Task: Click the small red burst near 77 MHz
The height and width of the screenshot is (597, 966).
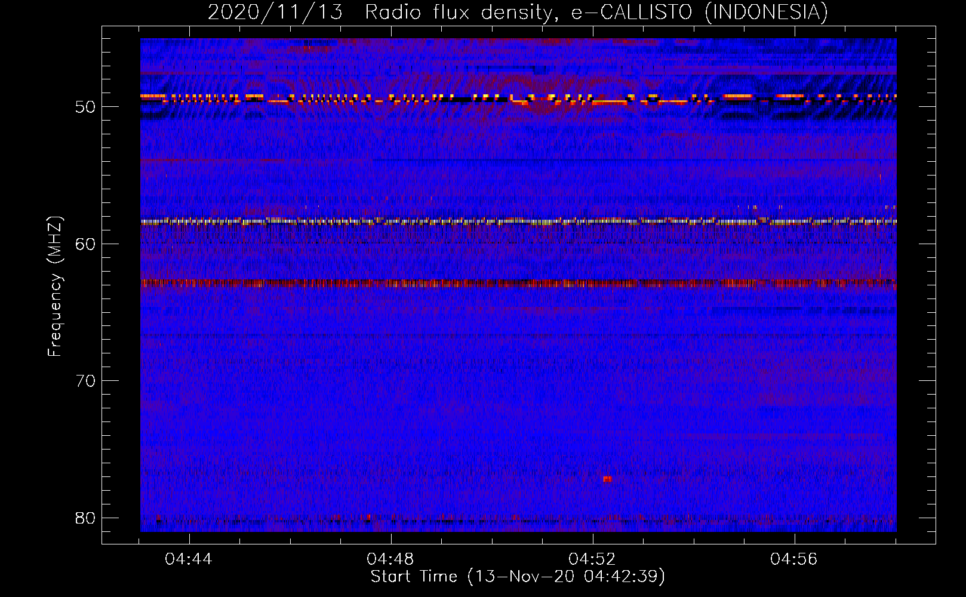Action: pos(608,479)
